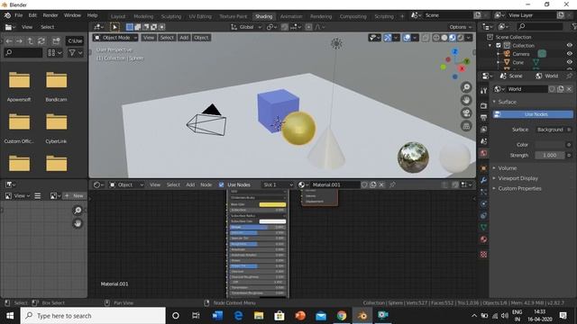Viewport: 577px width, 324px height.
Task: Toggle Use Nodes checkbox in node editor
Action: coord(221,184)
